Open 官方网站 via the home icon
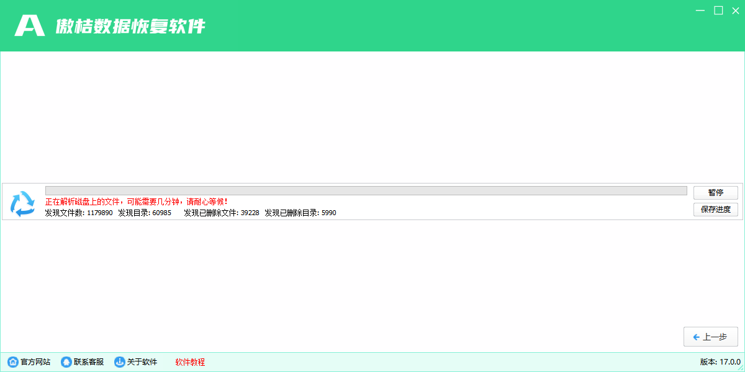Viewport: 745px width, 372px height. [12, 362]
